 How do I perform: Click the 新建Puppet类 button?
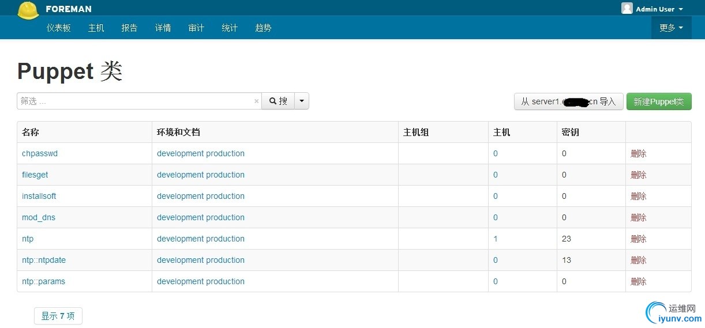click(x=659, y=101)
